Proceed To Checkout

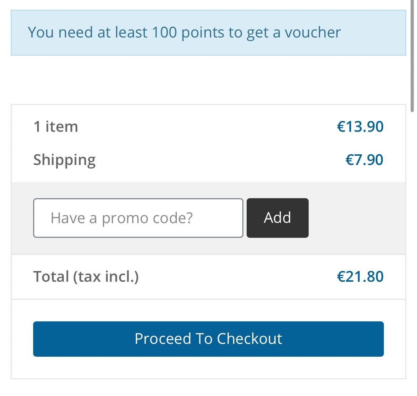coord(208,339)
